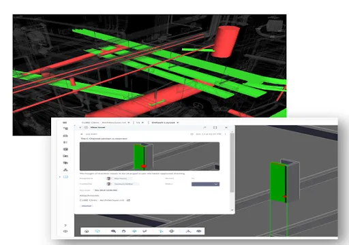Open the three-dot more options on the issue

(226, 134)
